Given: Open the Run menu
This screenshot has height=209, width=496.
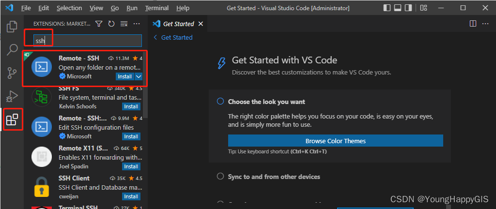Looking at the screenshot, I should [132, 8].
